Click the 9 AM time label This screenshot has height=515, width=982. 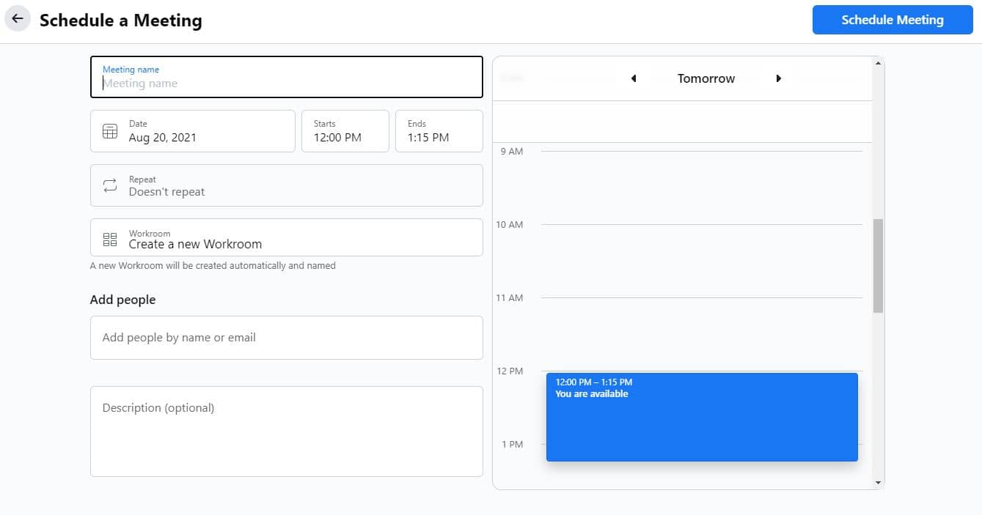(x=512, y=151)
